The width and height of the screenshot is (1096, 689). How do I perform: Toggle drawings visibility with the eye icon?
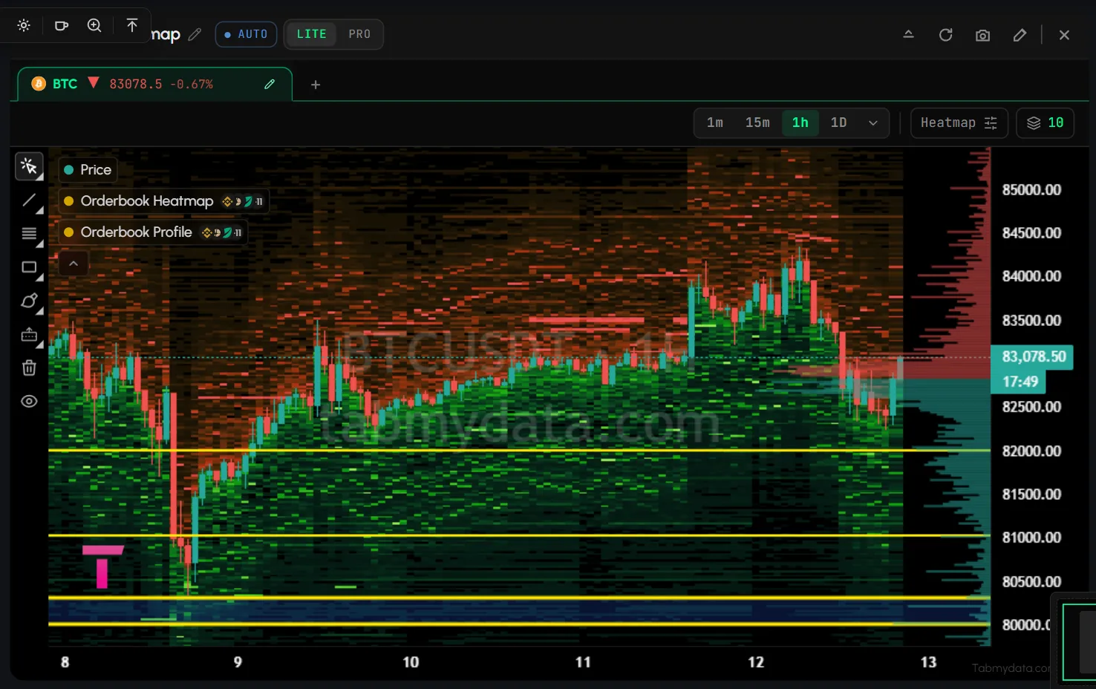pos(29,402)
